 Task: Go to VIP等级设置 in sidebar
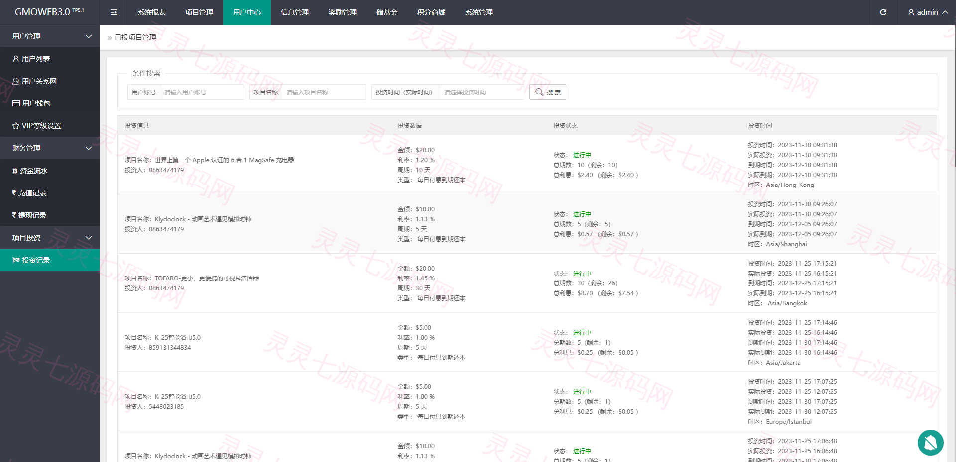pyautogui.click(x=50, y=126)
